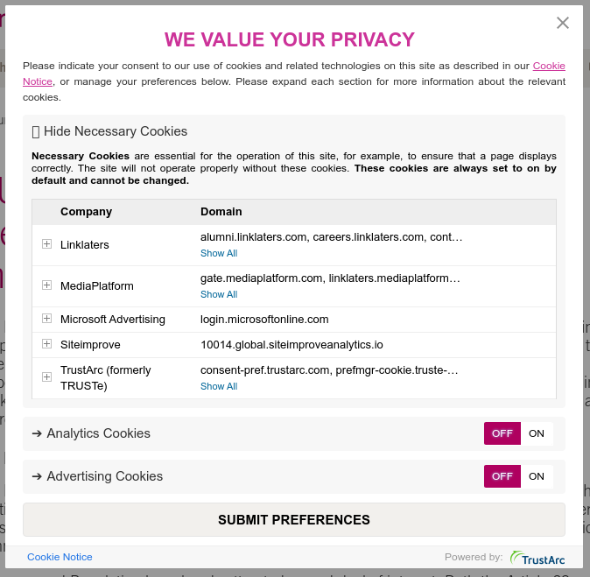Expand the MediaPlatform row plus icon
This screenshot has width=590, height=577.
coord(46,285)
